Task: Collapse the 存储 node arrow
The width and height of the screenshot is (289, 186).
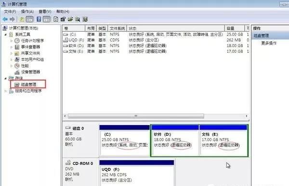Action: [6, 78]
